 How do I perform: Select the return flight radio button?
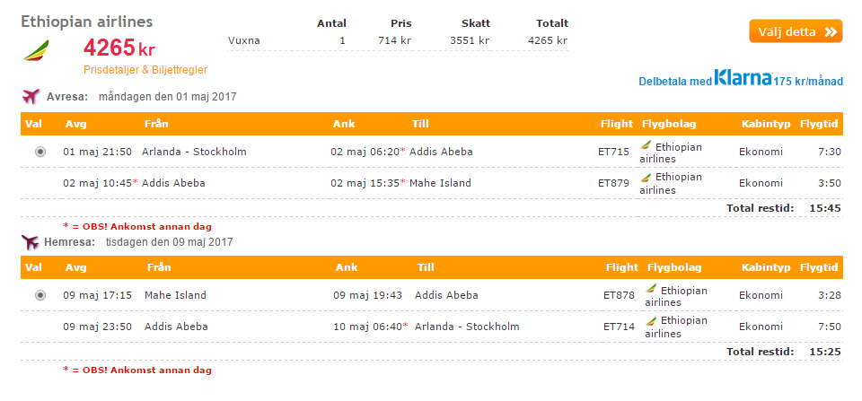pos(40,295)
